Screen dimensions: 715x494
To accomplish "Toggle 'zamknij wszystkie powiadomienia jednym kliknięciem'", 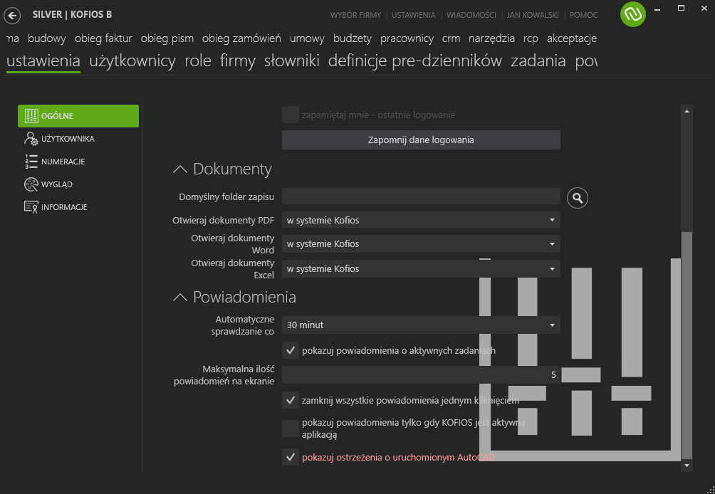I will 291,401.
